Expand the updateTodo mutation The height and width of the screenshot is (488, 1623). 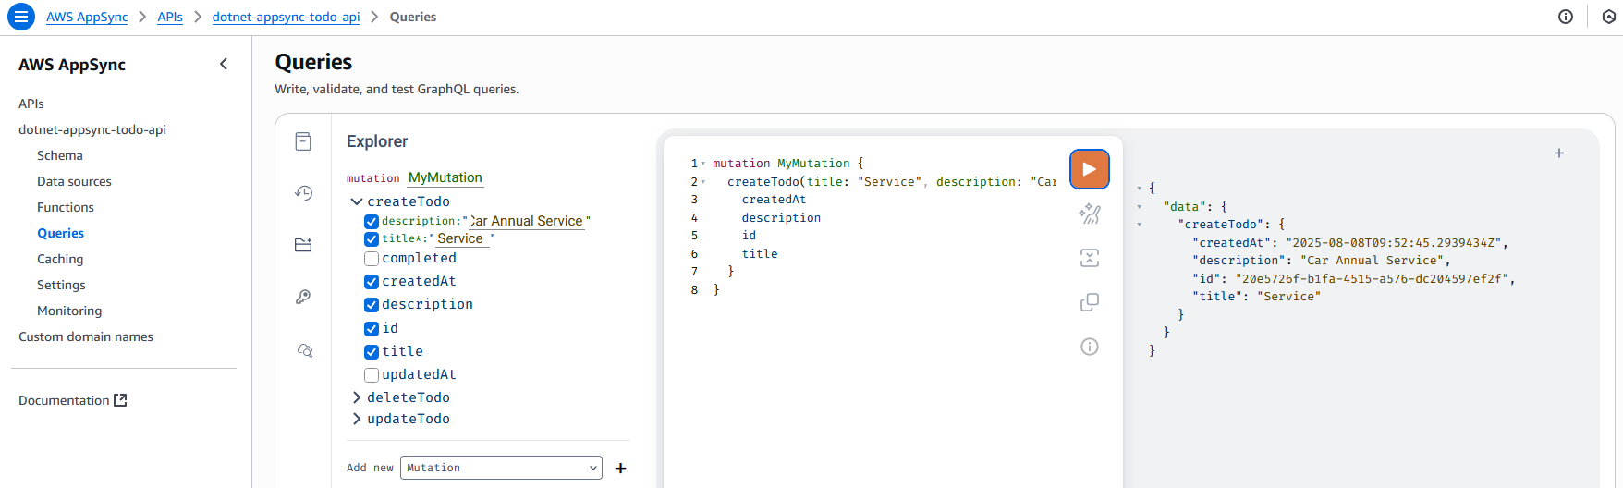click(357, 419)
